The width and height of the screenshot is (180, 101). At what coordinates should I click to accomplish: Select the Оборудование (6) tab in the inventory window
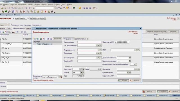(x=19, y=28)
